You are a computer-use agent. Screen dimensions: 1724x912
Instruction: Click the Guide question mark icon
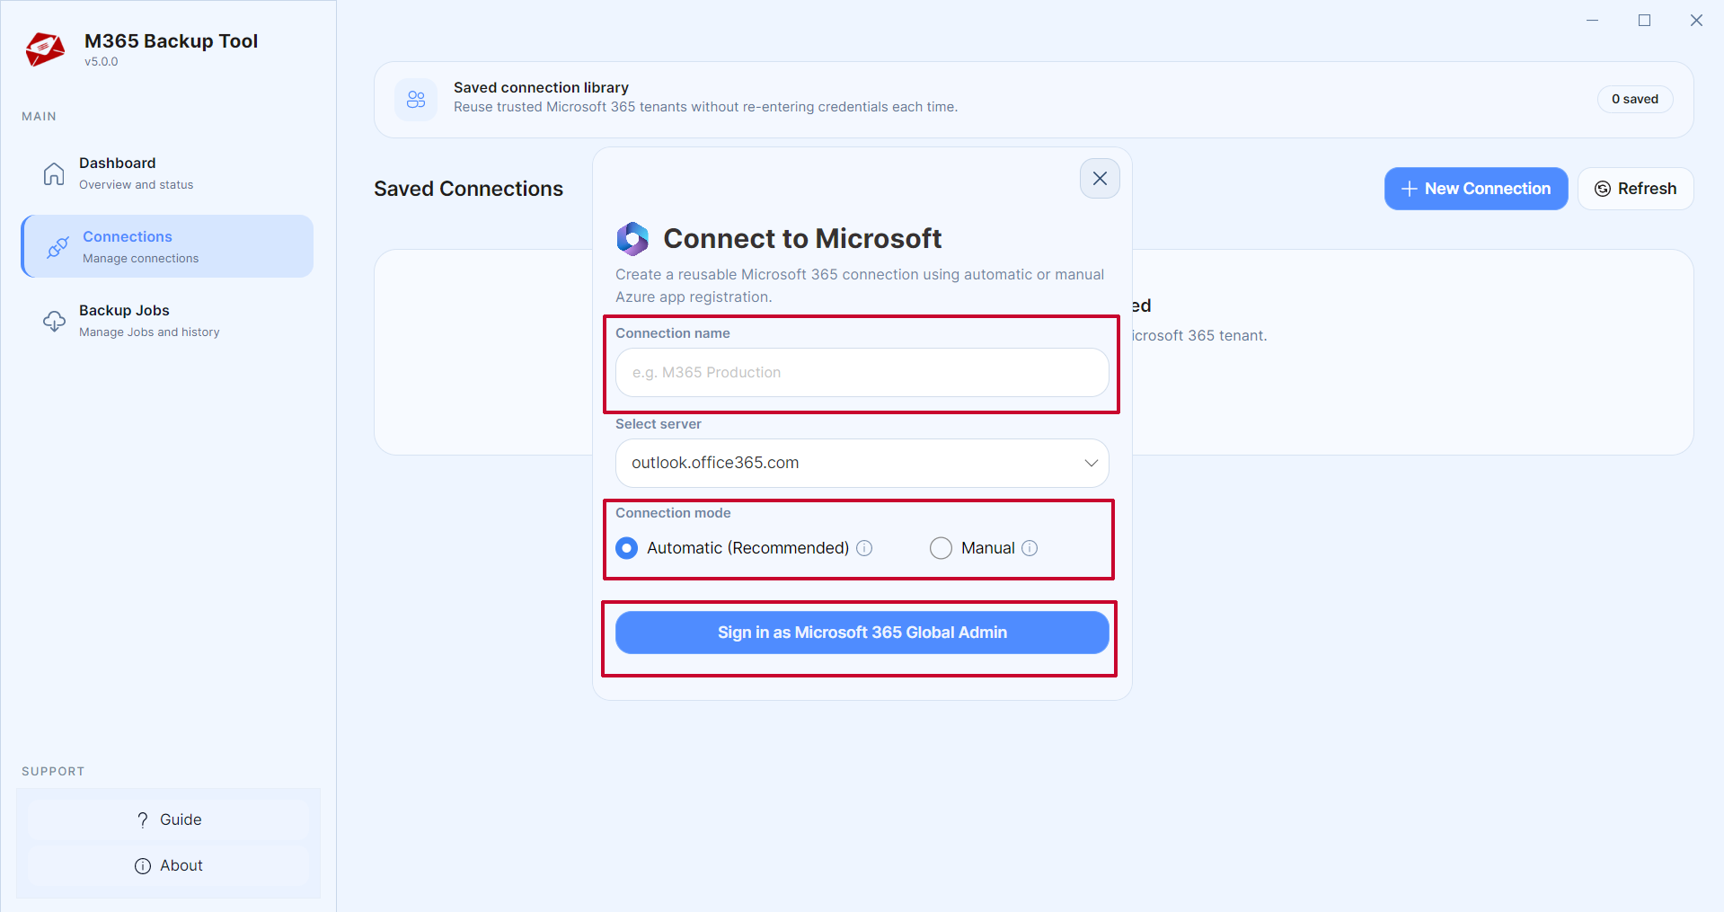143,819
